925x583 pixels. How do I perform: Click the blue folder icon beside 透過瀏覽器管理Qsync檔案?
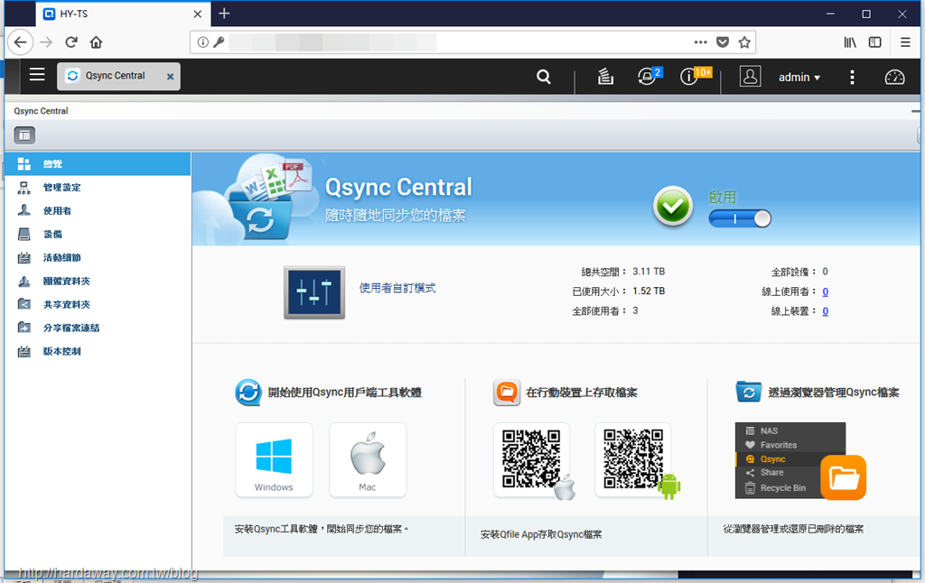(749, 392)
